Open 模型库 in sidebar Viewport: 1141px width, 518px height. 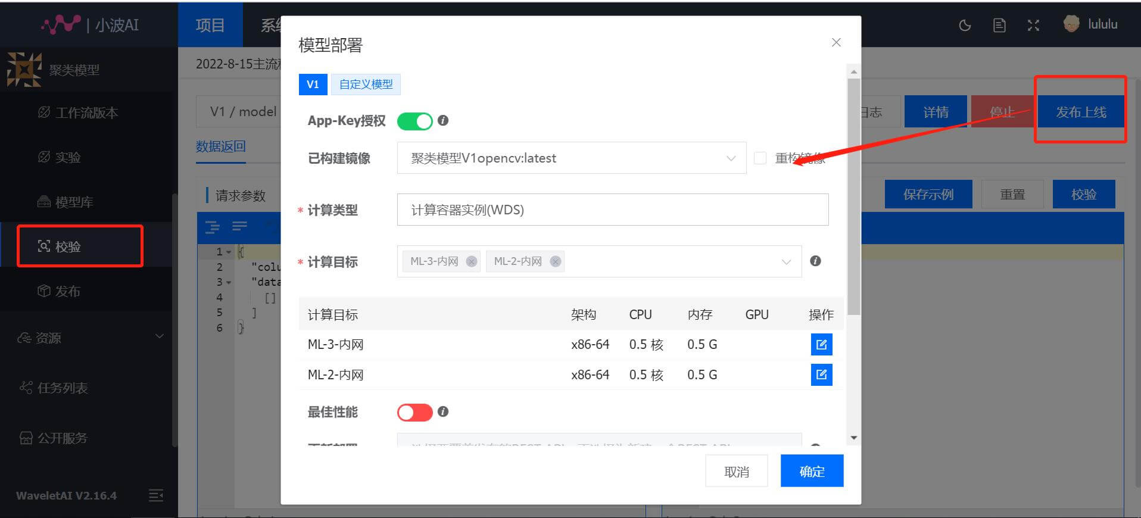(66, 202)
